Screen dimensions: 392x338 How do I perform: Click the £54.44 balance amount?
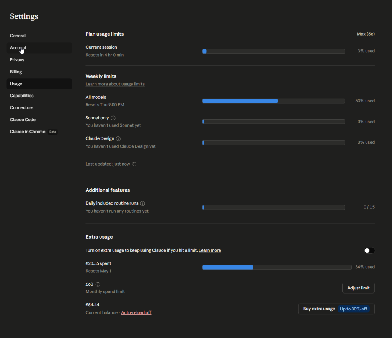[92, 305]
